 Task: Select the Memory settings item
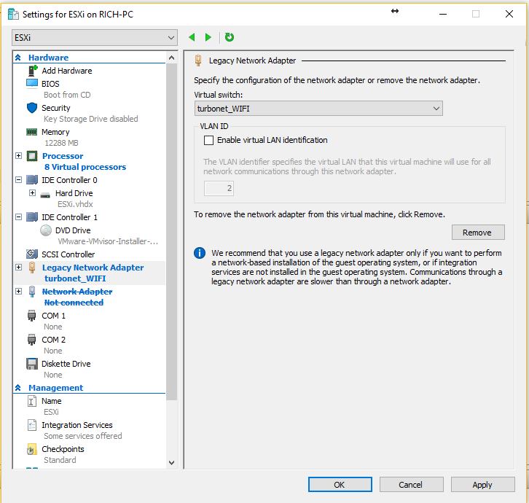click(x=55, y=132)
